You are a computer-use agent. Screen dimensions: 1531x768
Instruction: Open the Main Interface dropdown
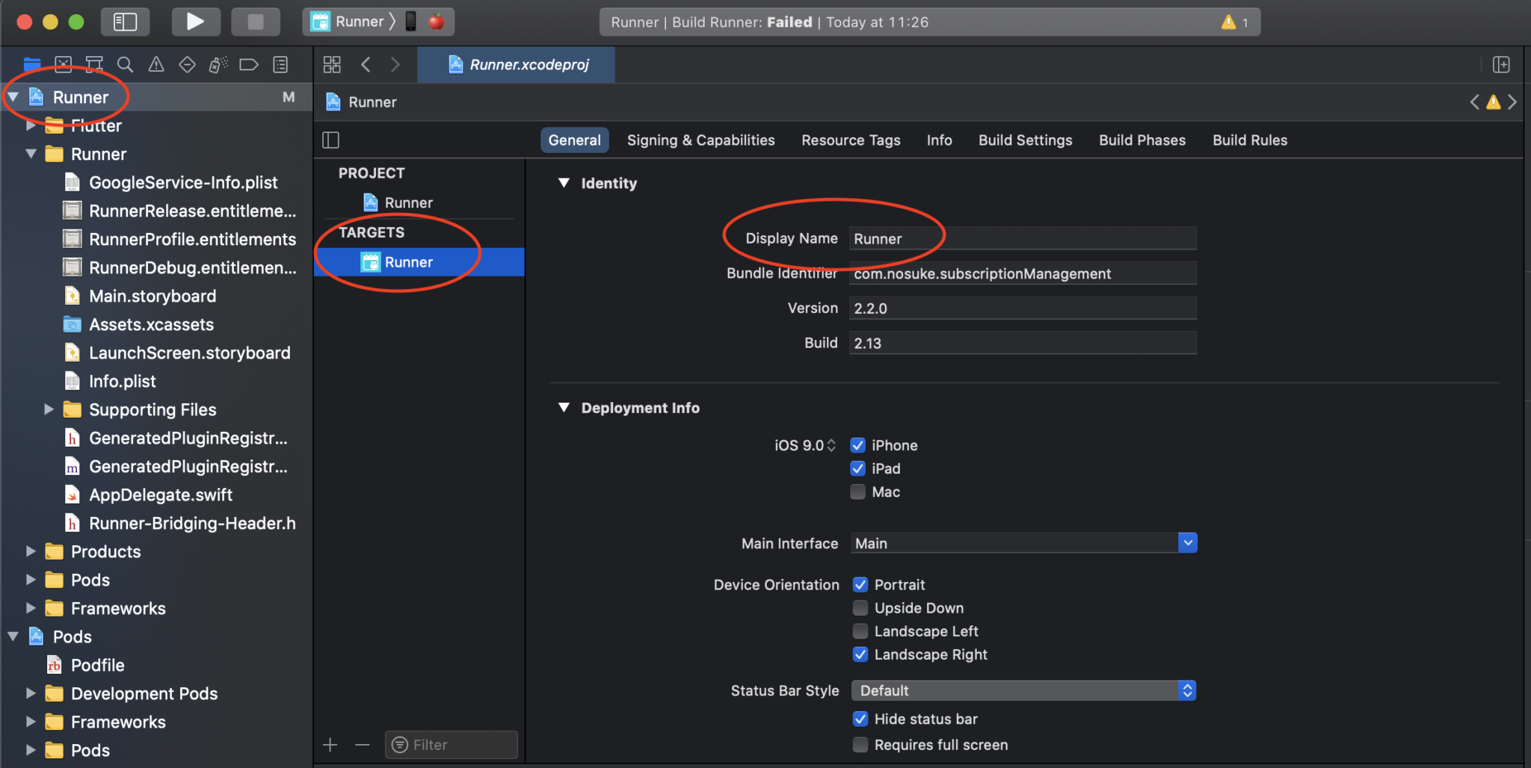[x=1187, y=543]
